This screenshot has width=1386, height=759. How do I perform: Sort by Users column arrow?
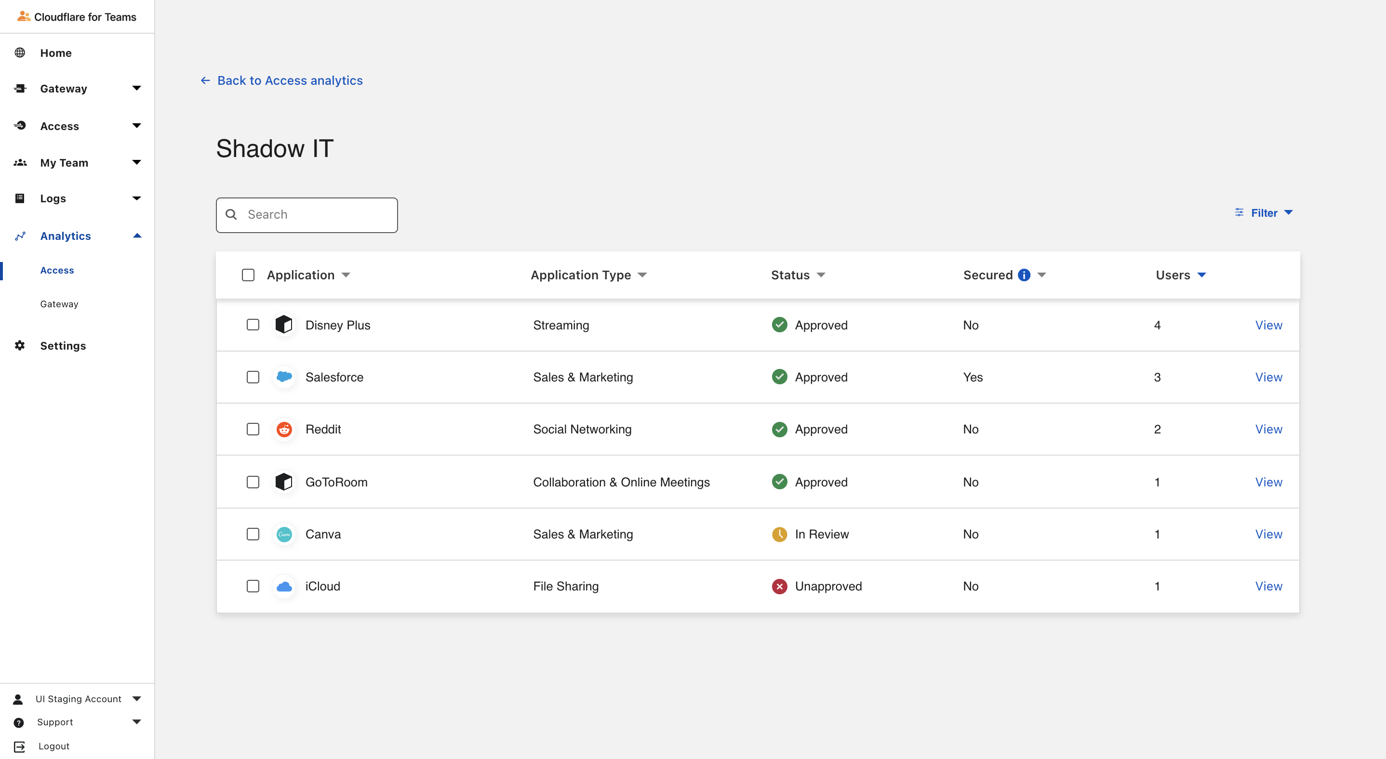[1201, 275]
